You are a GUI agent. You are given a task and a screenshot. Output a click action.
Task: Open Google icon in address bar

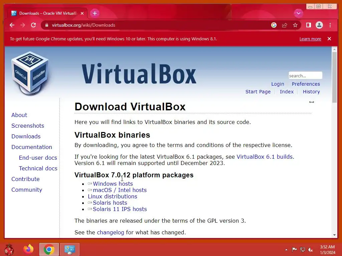click(274, 25)
